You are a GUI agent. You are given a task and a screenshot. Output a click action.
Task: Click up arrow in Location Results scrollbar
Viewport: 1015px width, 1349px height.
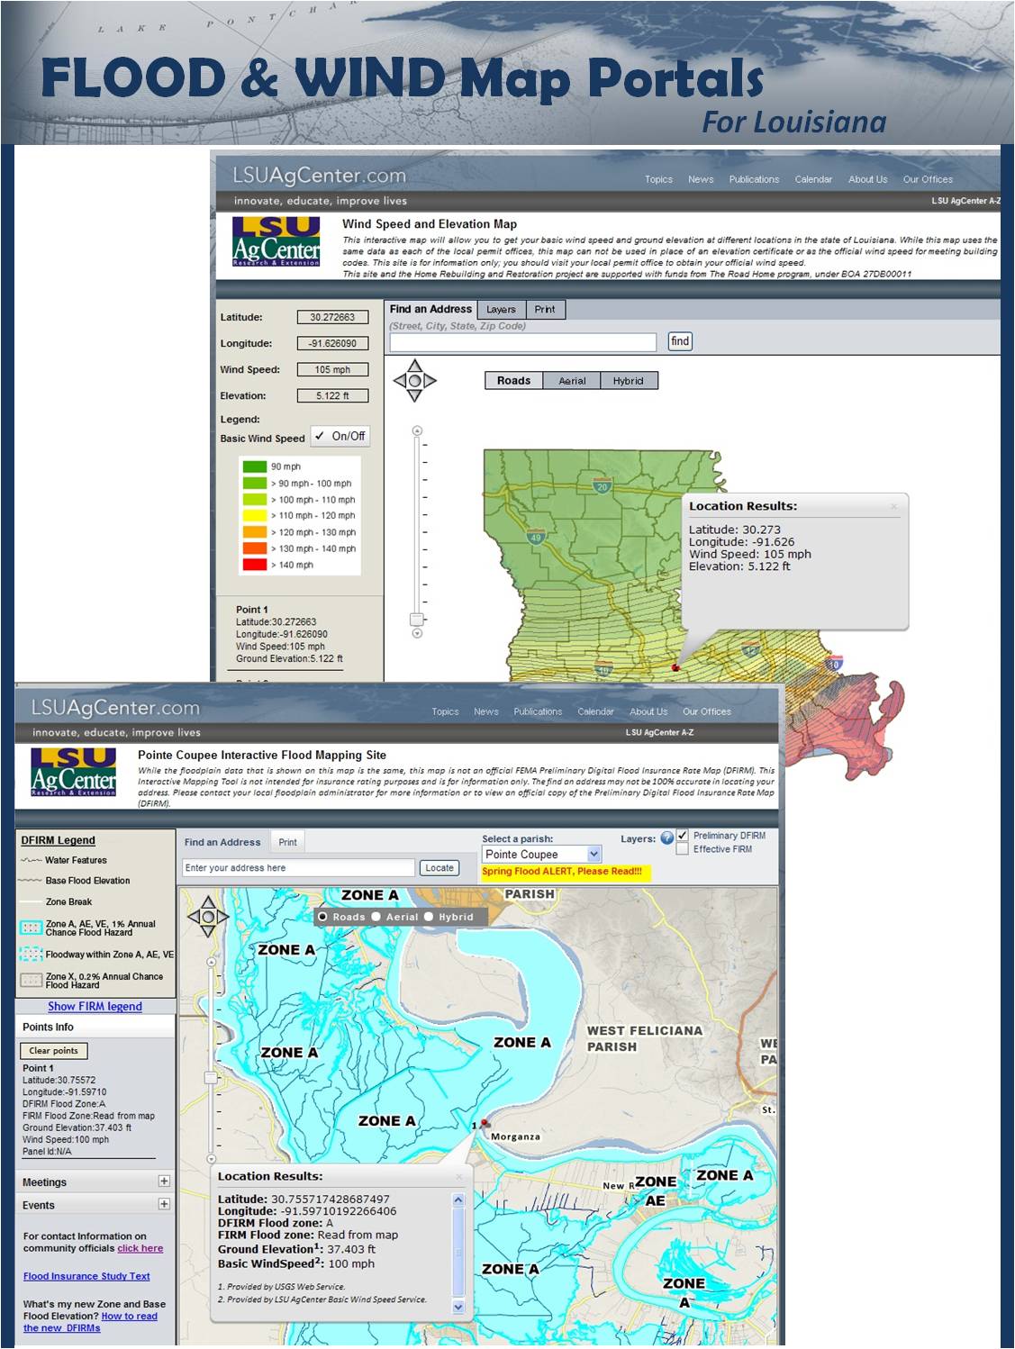[x=458, y=1200]
